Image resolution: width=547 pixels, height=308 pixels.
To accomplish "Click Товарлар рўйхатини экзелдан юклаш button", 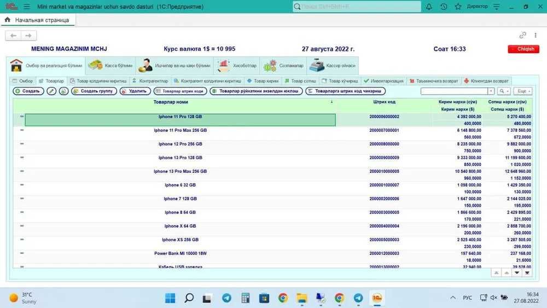I will click(x=256, y=91).
